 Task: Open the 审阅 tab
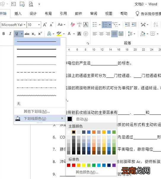pos(94,14)
